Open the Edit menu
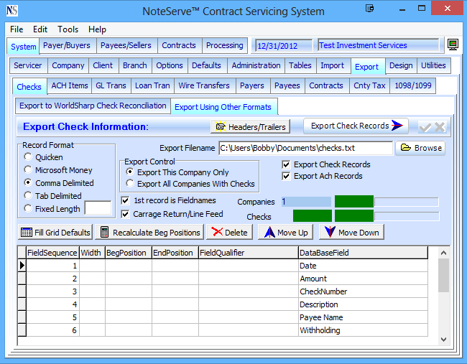 (40, 29)
